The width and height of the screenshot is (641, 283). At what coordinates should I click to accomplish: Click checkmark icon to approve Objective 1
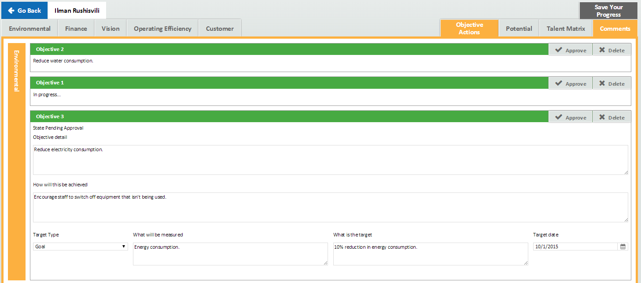pos(559,83)
